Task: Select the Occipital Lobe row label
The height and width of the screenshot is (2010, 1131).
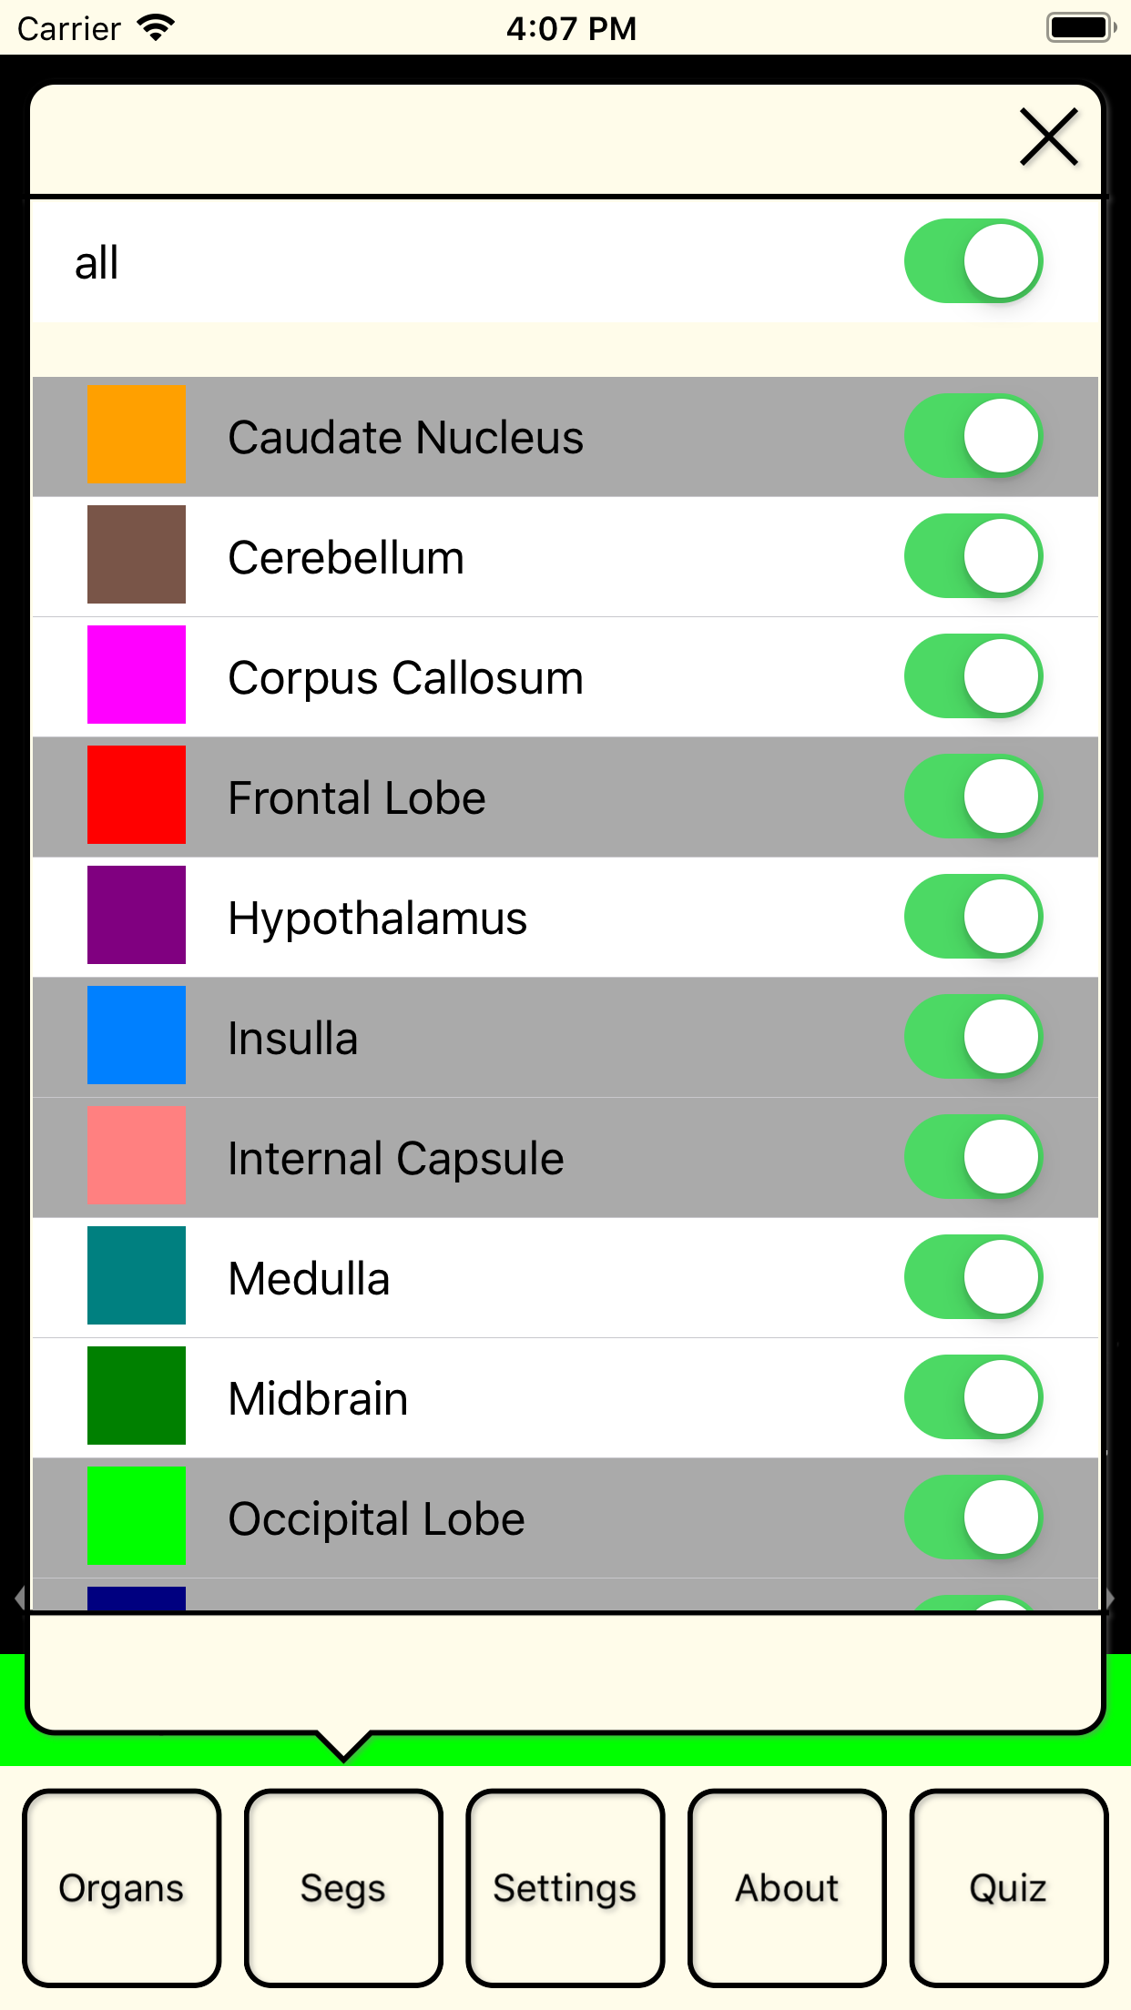Action: coord(376,1518)
